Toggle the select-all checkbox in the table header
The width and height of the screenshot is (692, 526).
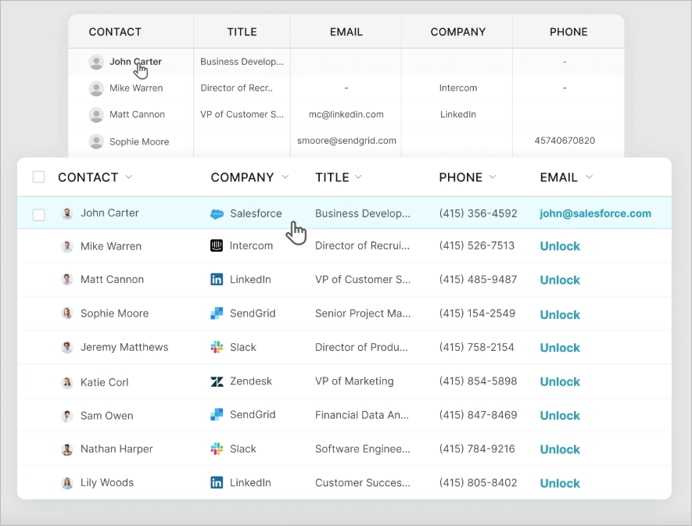38,177
